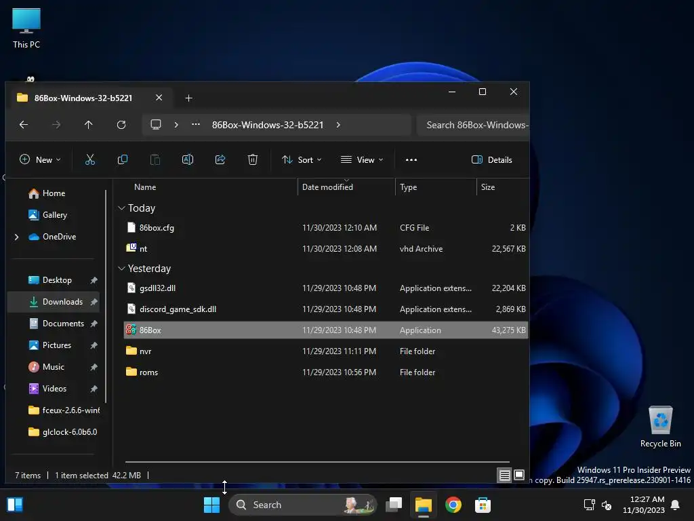Collapse the Yesterday group

[x=122, y=269]
